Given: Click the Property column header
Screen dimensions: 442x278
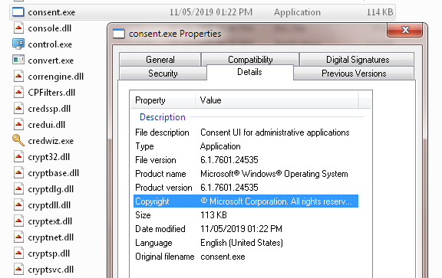Looking at the screenshot, I should pyautogui.click(x=163, y=100).
